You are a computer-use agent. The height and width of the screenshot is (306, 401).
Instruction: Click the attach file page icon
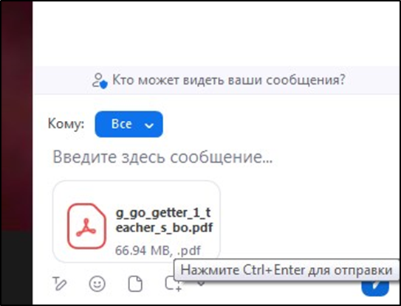tap(135, 284)
